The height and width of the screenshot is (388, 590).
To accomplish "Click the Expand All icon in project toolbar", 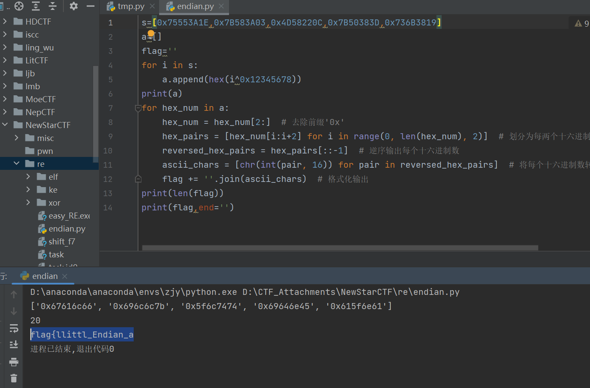I will coord(36,6).
